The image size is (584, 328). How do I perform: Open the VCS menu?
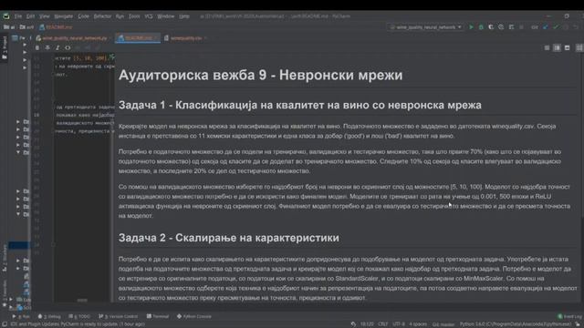(149, 16)
